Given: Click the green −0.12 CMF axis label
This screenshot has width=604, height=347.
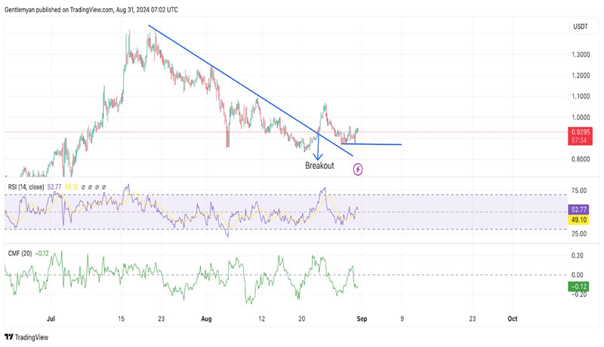Looking at the screenshot, I should click(x=578, y=287).
